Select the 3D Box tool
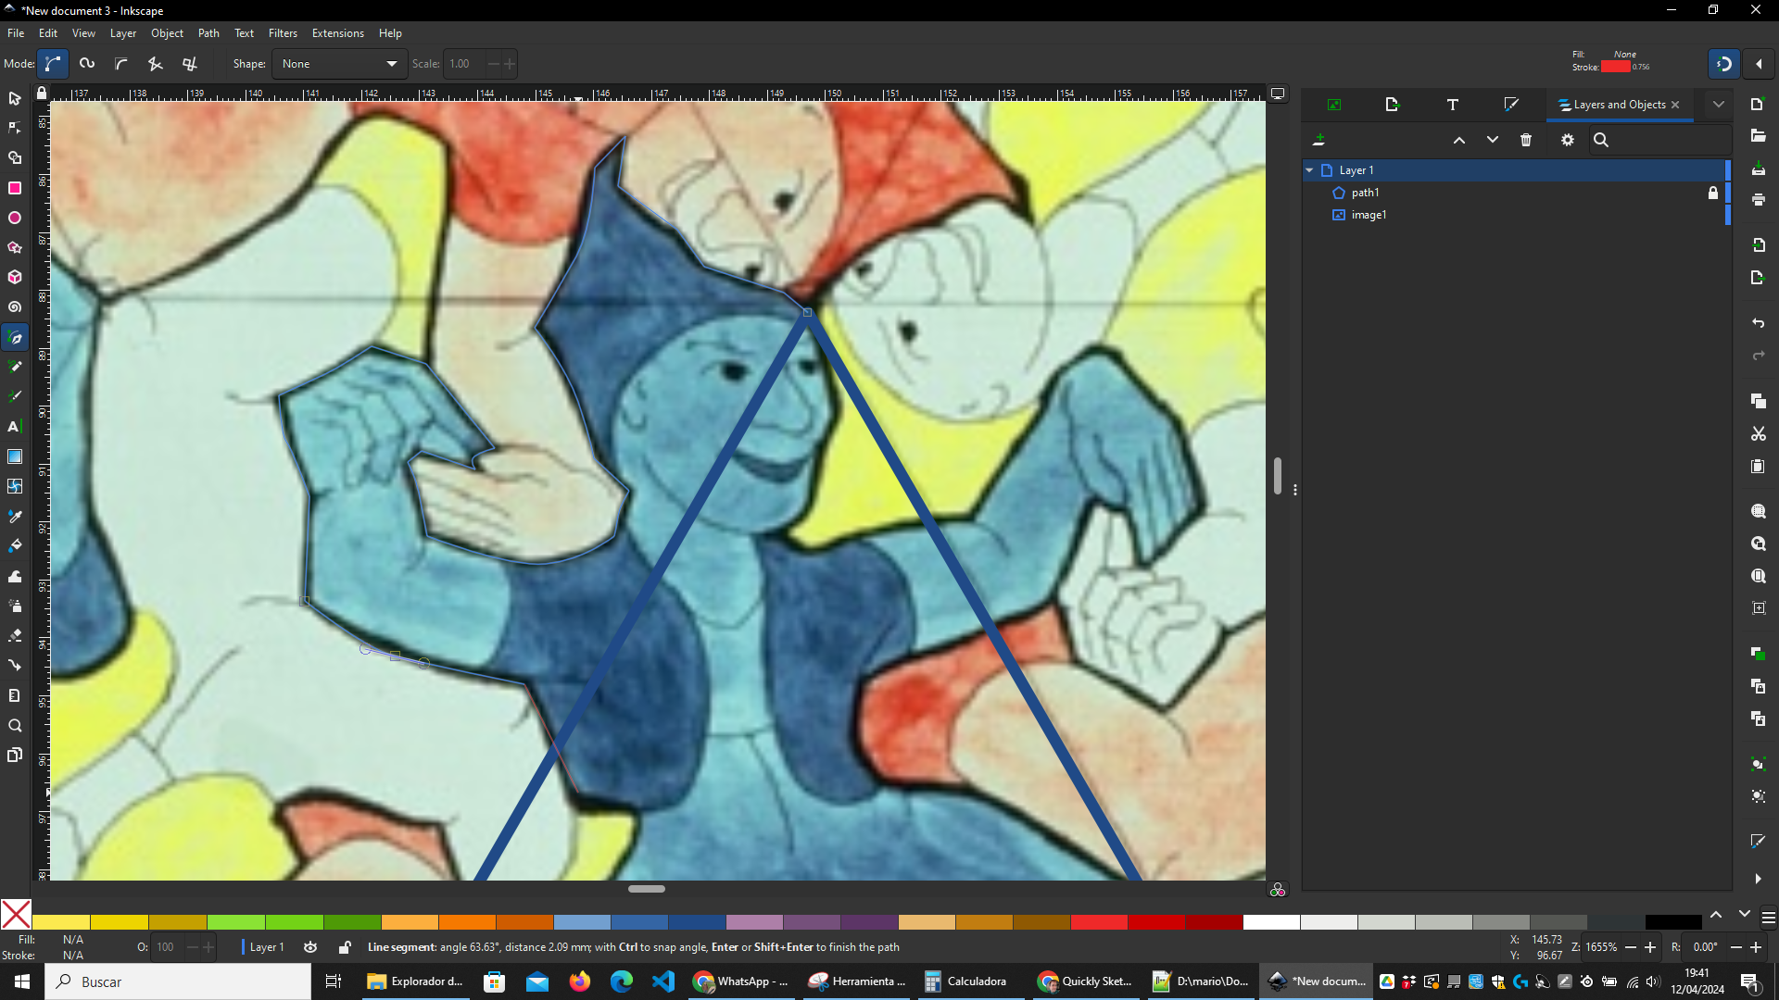The height and width of the screenshot is (1000, 1779). tap(15, 277)
